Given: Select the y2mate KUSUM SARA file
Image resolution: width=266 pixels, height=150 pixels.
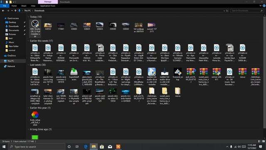Looking at the screenshot, I should (242, 53).
